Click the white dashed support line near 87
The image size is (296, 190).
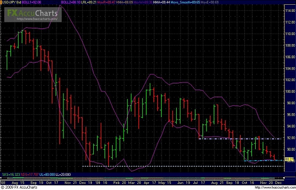pyautogui.click(x=183, y=166)
